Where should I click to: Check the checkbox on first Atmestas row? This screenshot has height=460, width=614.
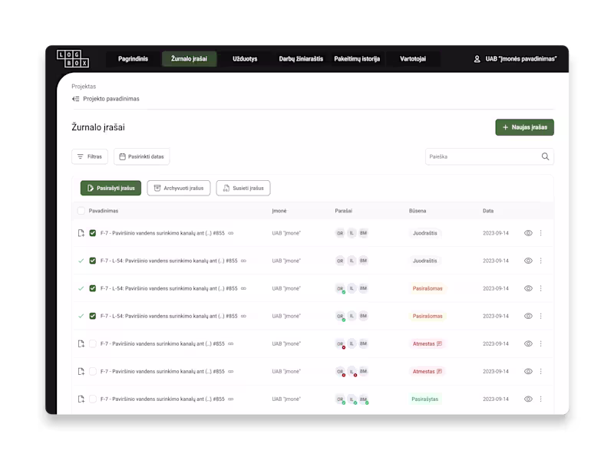click(x=93, y=343)
